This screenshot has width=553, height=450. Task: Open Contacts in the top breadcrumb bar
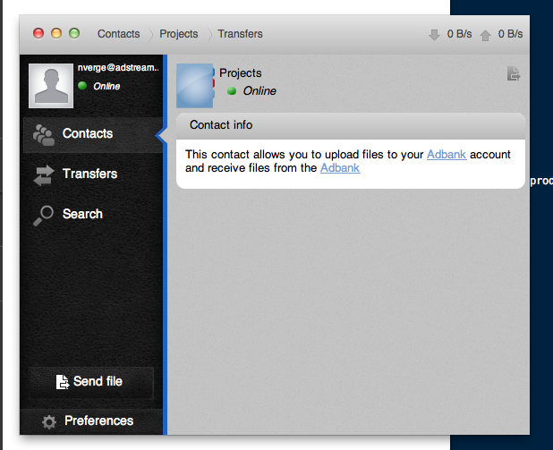tap(118, 34)
